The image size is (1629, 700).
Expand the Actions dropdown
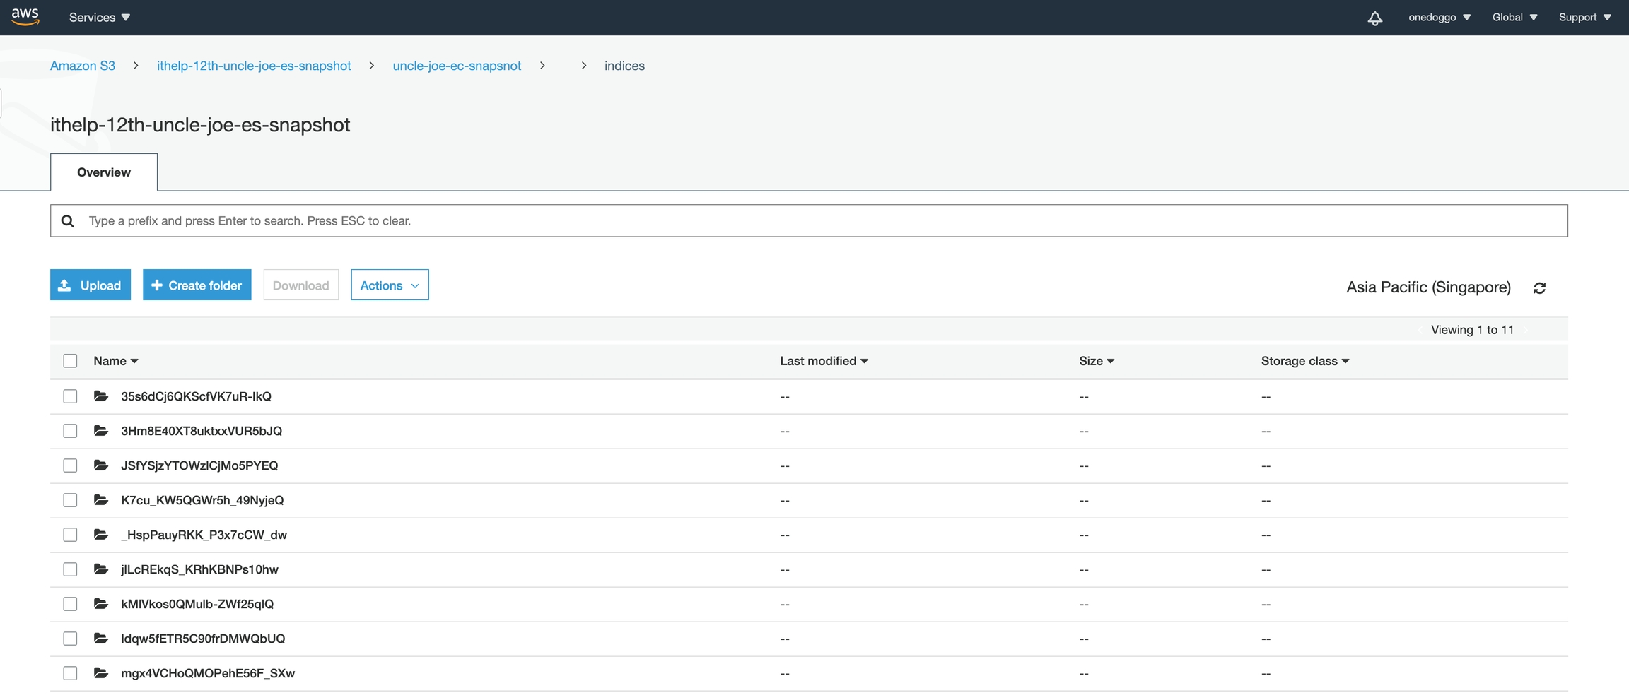tap(390, 285)
